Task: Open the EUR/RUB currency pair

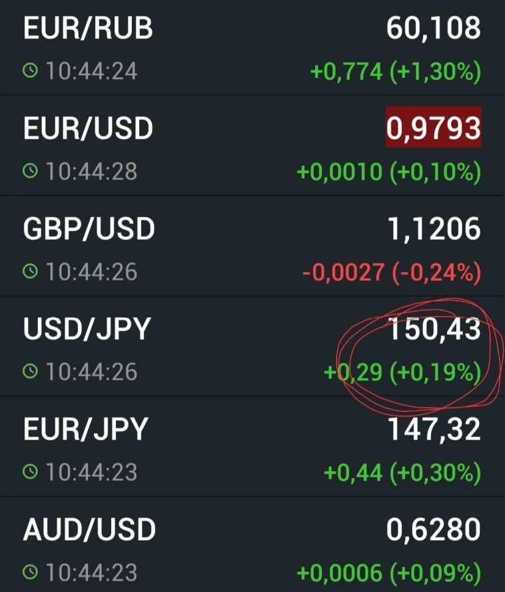Action: tap(89, 29)
